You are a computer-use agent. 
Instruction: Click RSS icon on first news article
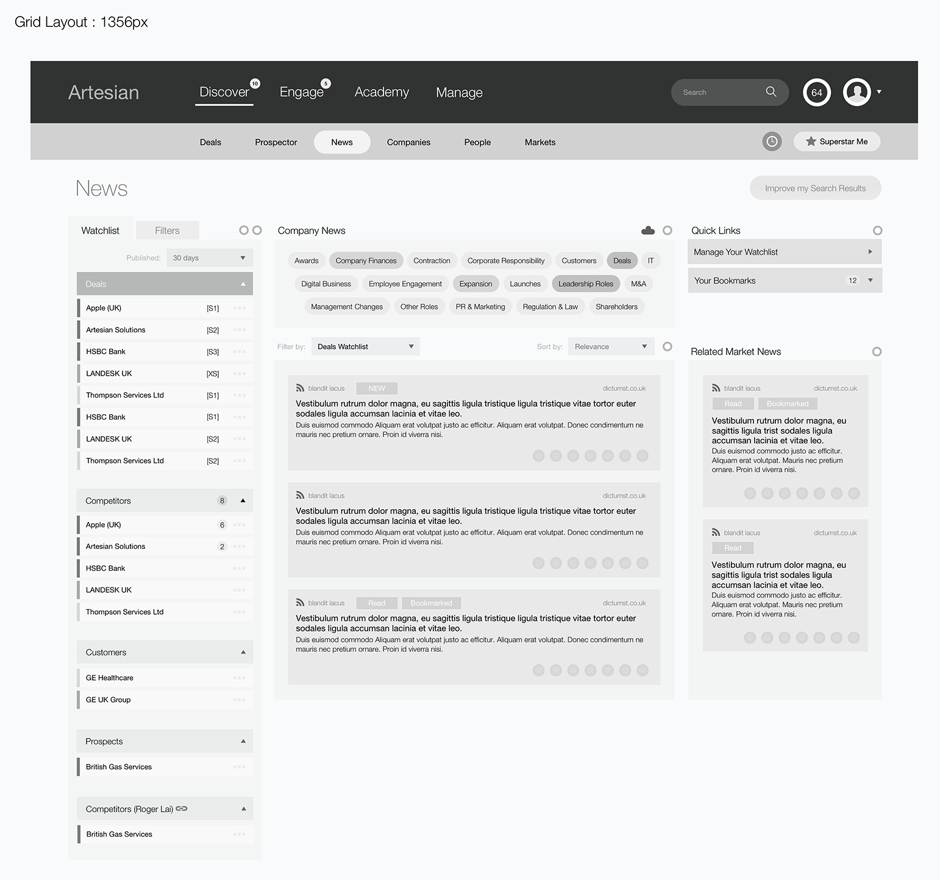300,388
